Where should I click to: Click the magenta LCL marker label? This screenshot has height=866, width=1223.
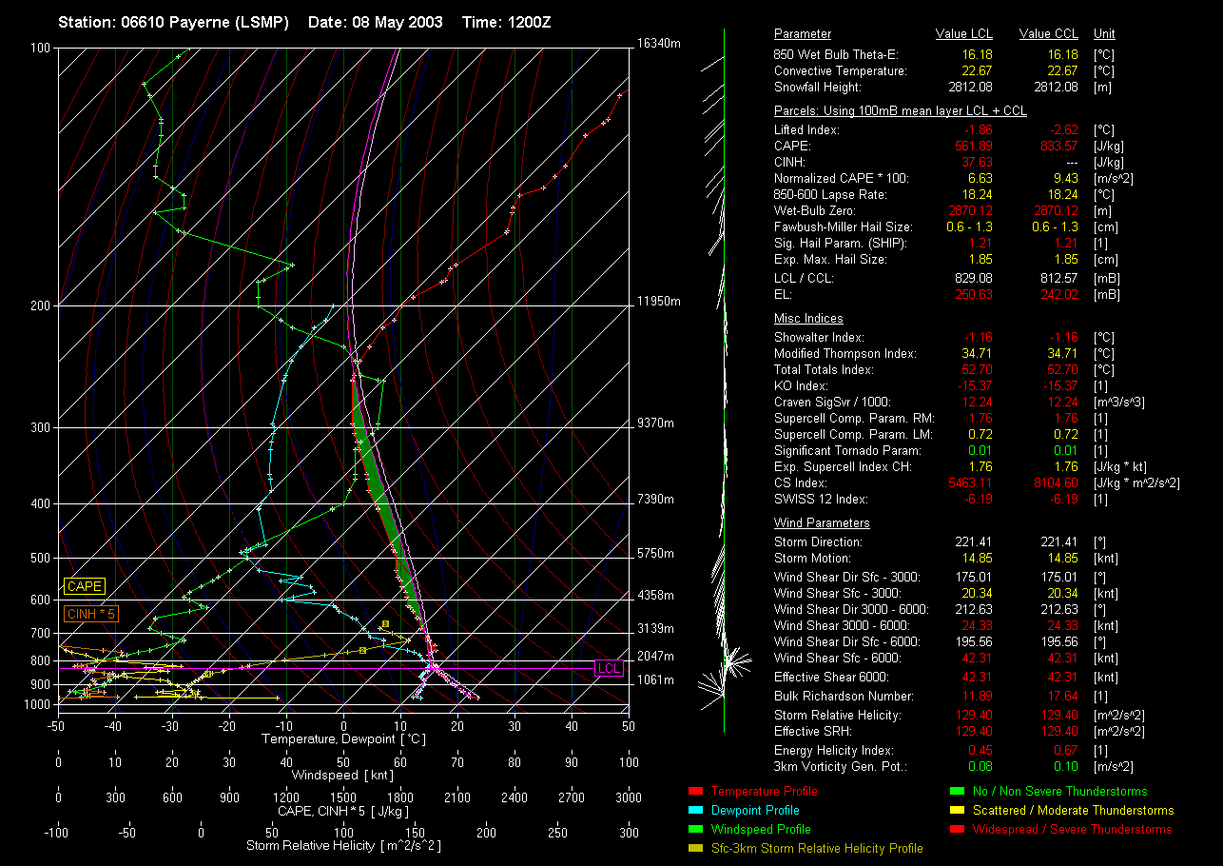[609, 669]
